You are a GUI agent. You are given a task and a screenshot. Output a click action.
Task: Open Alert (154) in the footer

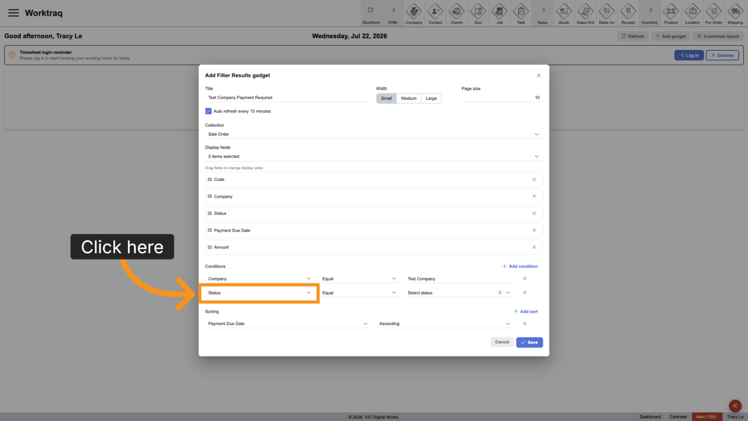[x=706, y=417]
